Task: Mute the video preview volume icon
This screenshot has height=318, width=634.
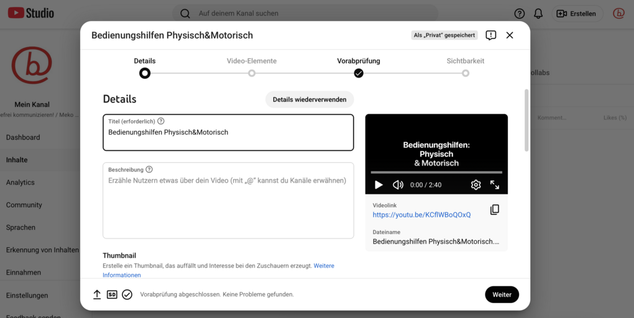Action: (398, 185)
